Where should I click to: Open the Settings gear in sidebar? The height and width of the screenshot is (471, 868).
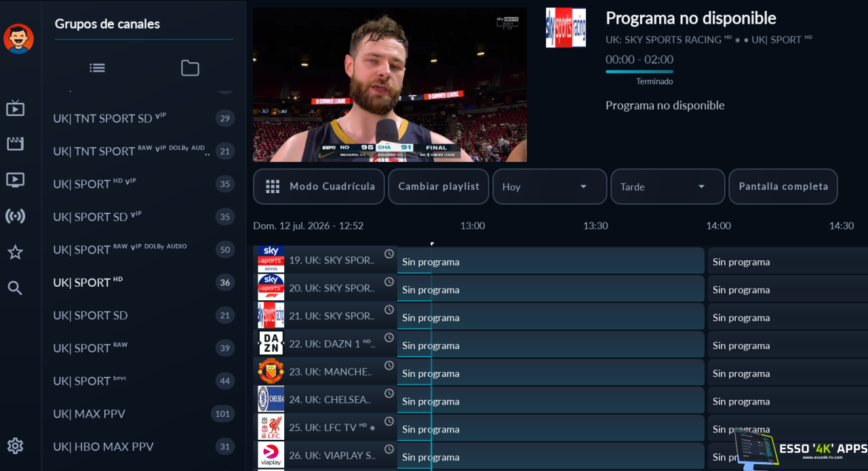[x=15, y=445]
